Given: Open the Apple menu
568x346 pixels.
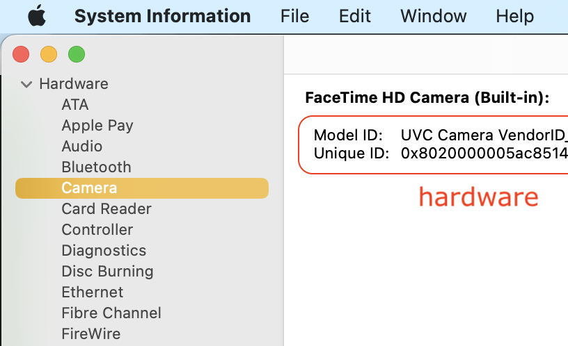Looking at the screenshot, I should (x=37, y=16).
